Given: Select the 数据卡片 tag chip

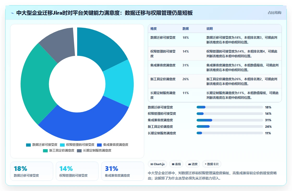Looking at the screenshot, I should 211,164.
